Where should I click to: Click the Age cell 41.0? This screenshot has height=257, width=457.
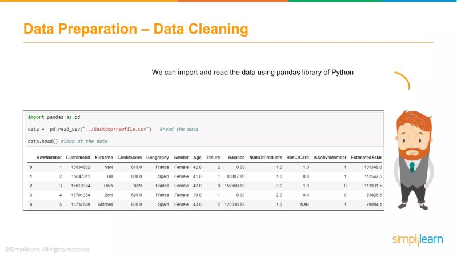(x=197, y=176)
